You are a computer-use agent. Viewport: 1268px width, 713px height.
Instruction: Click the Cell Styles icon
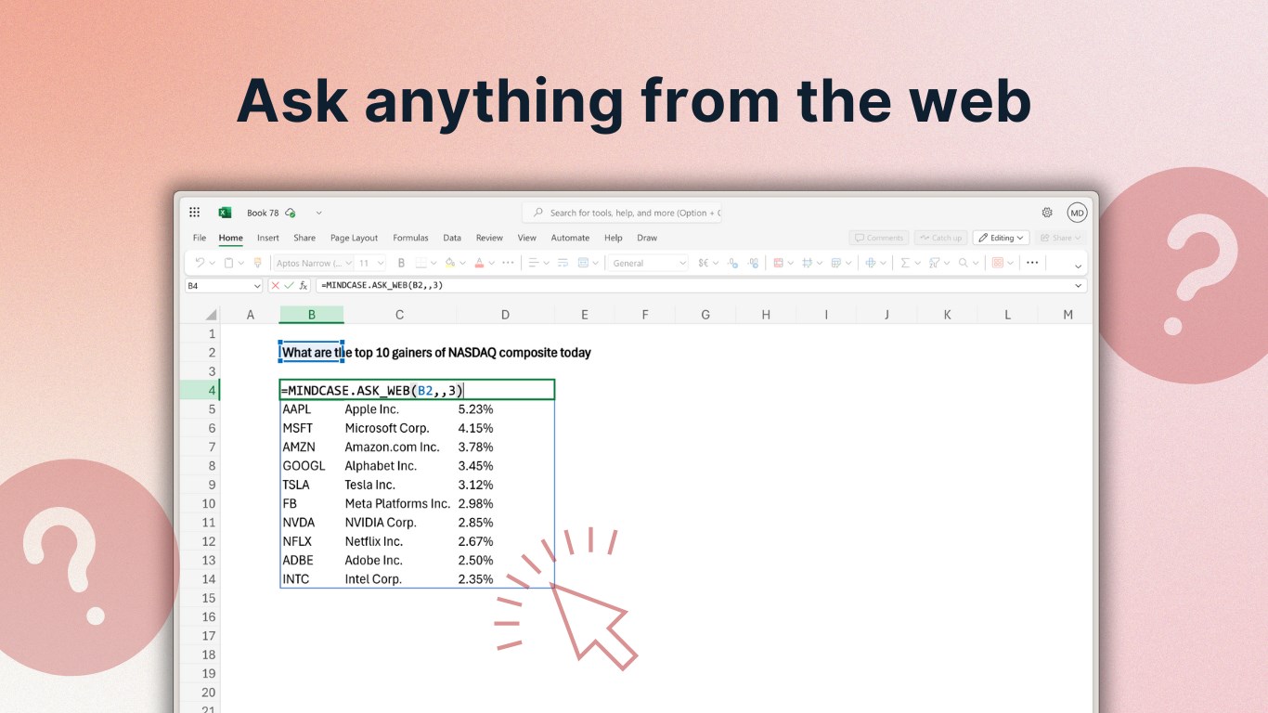835,263
